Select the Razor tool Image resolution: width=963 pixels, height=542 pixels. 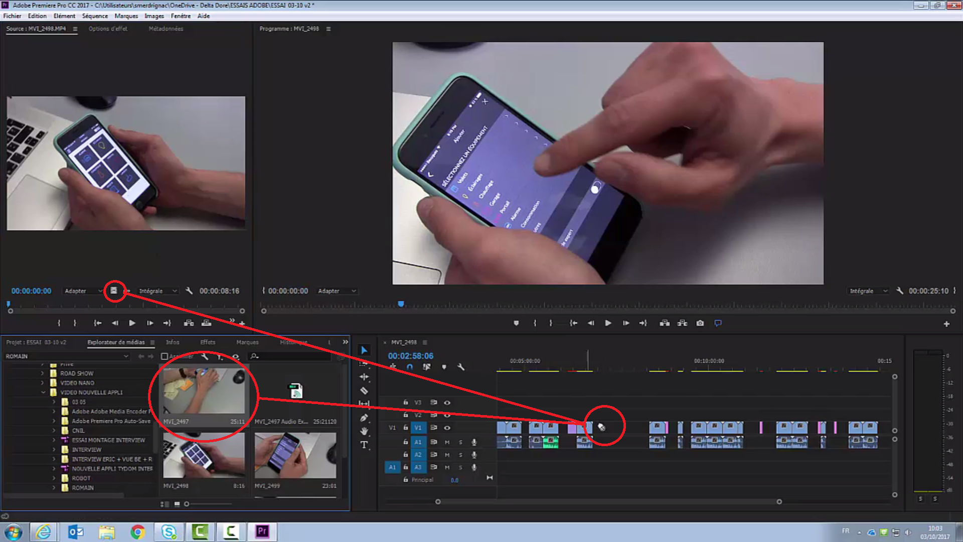(x=364, y=390)
